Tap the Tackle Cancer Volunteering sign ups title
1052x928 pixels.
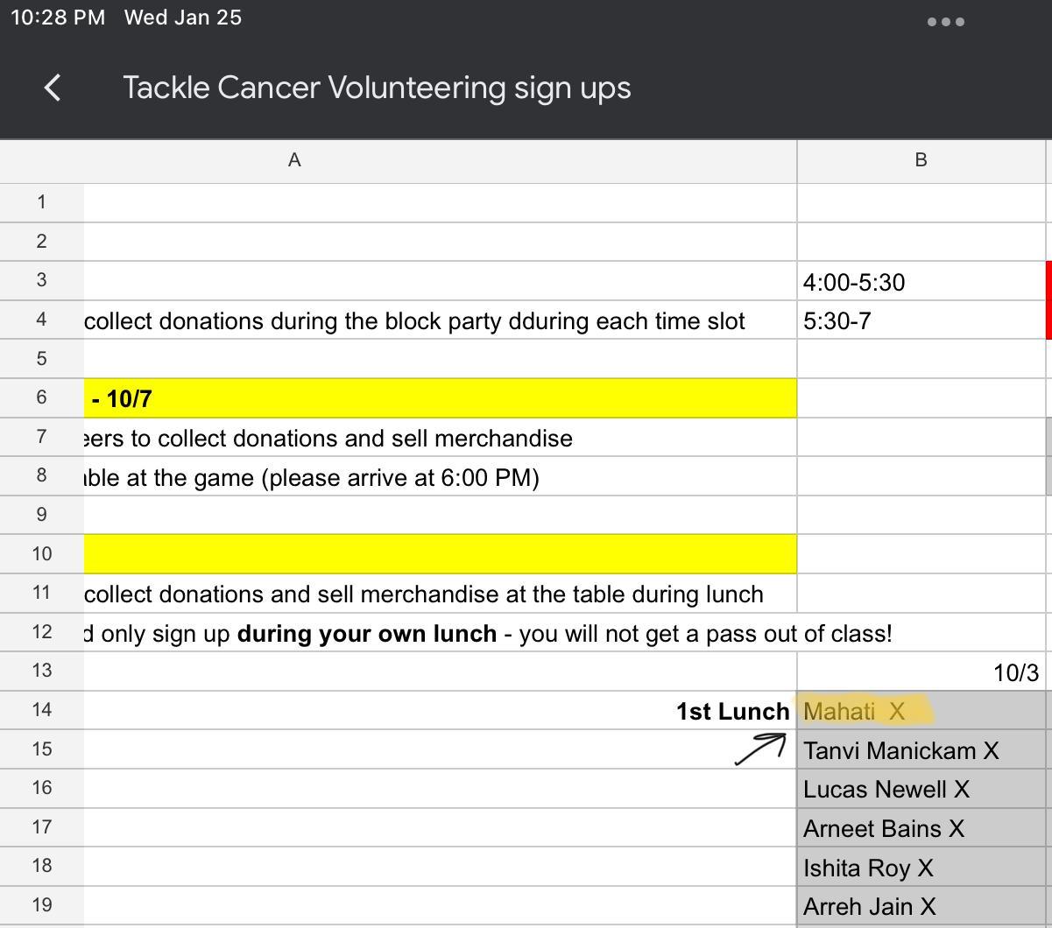[x=377, y=88]
